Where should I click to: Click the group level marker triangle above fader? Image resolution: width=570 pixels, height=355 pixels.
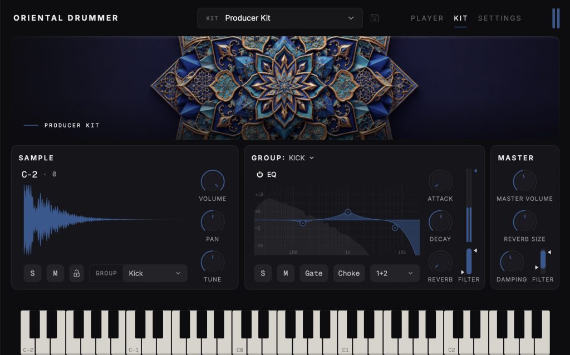click(x=475, y=171)
